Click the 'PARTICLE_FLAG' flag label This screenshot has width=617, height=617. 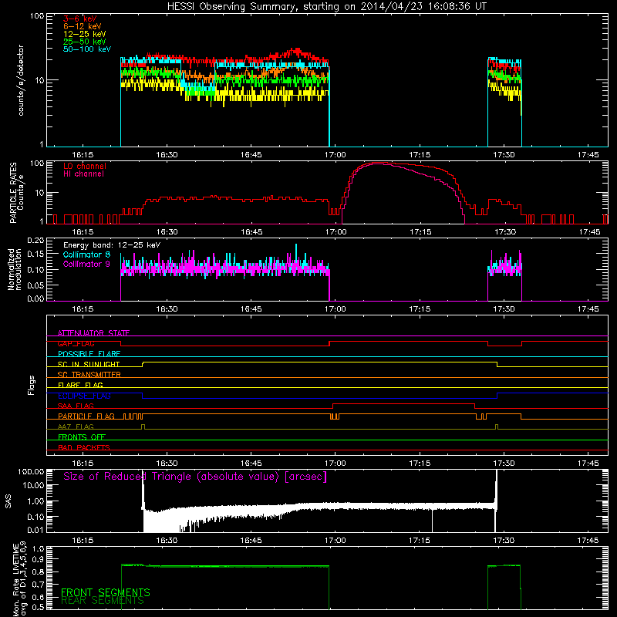(x=86, y=416)
